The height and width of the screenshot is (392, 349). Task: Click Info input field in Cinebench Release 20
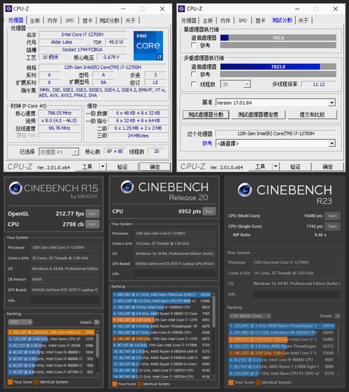[x=174, y=274]
